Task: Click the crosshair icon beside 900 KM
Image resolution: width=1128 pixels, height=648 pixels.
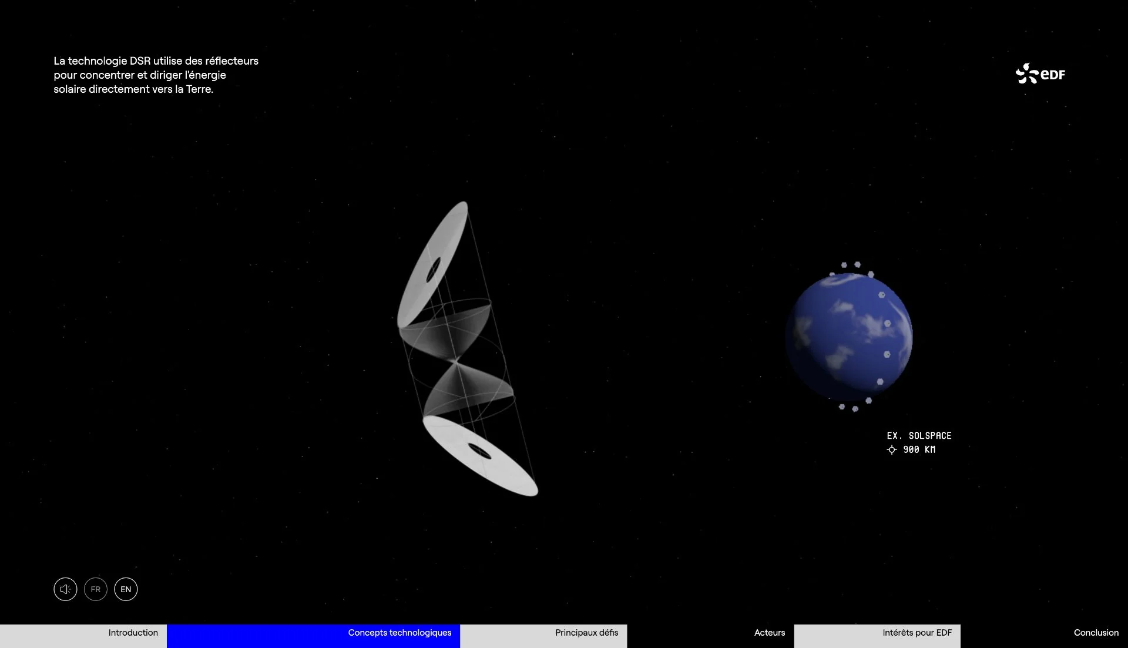Action: pyautogui.click(x=892, y=450)
